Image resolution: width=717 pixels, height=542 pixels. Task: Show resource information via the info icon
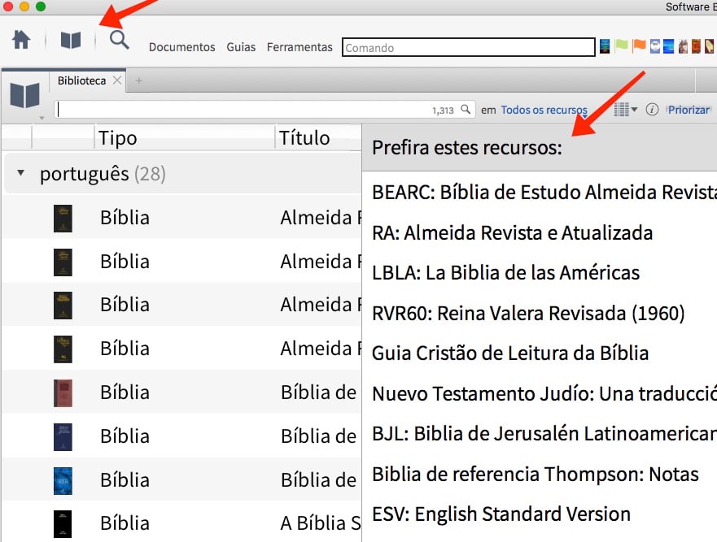[652, 110]
